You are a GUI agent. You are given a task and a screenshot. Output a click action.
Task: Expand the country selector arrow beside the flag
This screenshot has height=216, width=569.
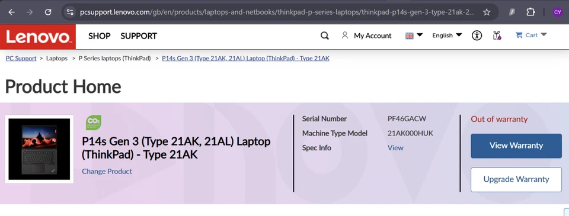tap(420, 35)
